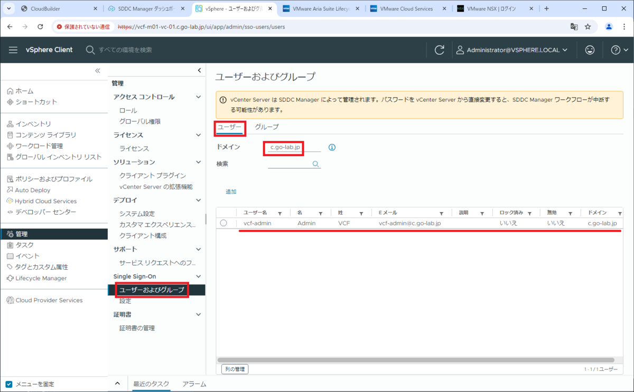Toggle メニューを固定 checkbox
Screen dimensions: 634x392
coord(8,384)
